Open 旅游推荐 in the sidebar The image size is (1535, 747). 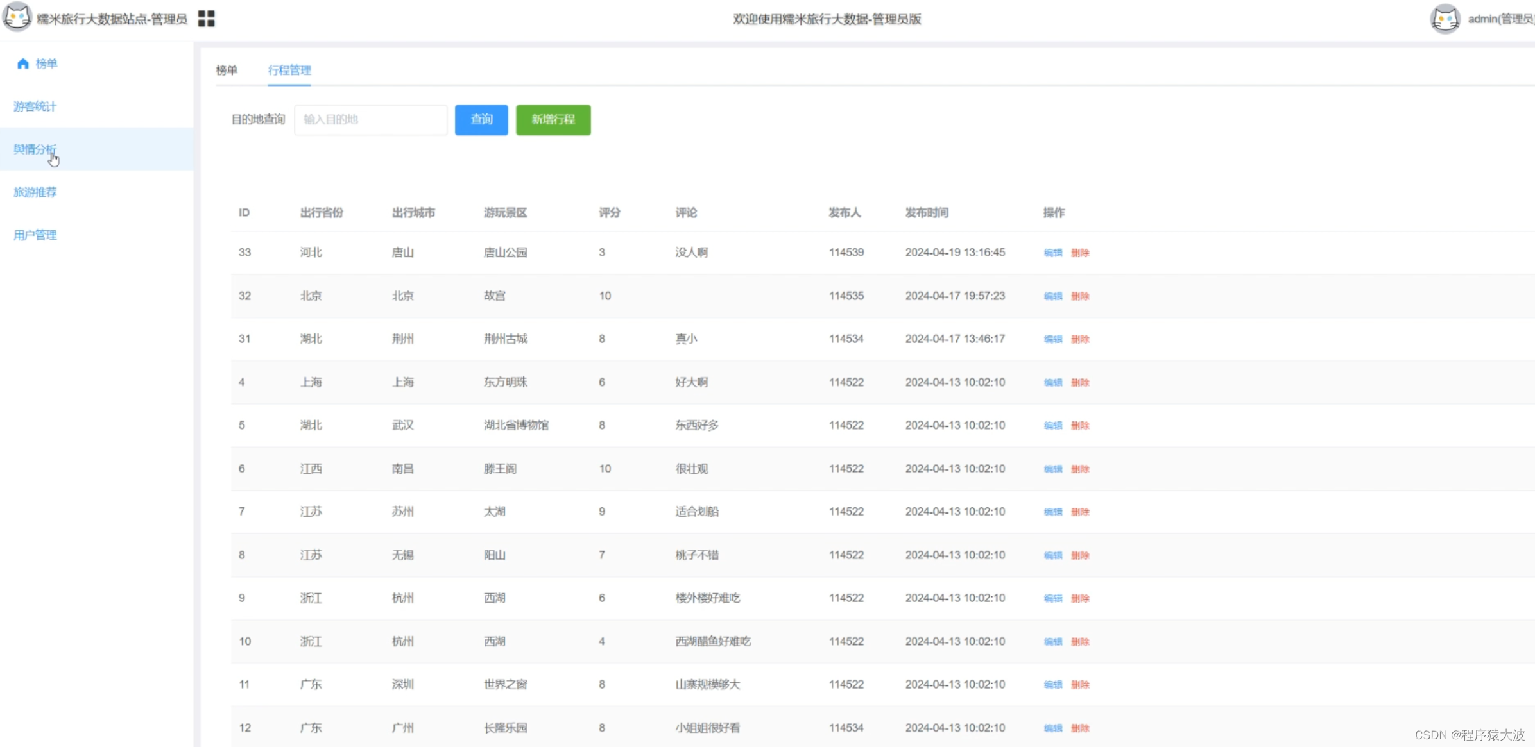(35, 192)
